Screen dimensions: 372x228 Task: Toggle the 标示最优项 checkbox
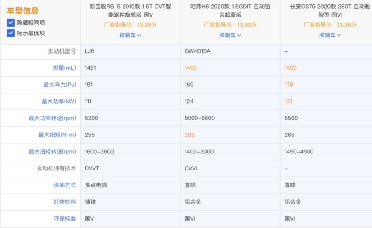[11, 33]
